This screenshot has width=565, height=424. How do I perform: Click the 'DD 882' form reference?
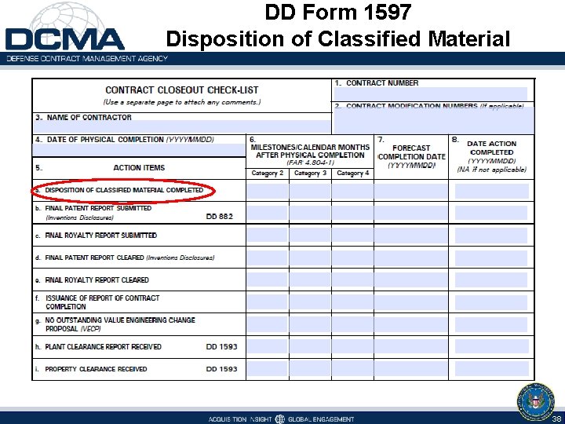point(220,217)
